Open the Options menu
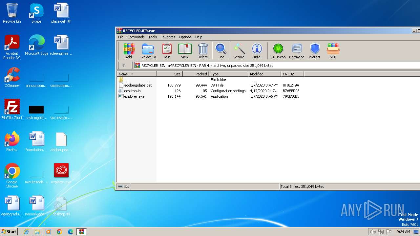The image size is (420, 236). pyautogui.click(x=185, y=37)
